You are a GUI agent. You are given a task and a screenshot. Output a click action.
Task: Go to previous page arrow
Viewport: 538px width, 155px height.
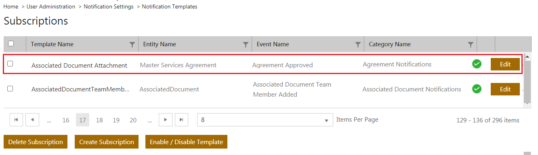[x=32, y=120]
